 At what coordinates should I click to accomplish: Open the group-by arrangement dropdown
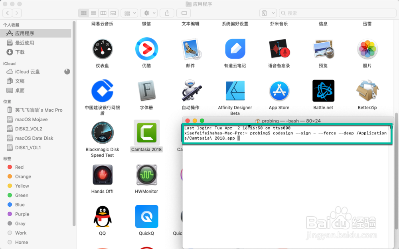pyautogui.click(x=130, y=13)
